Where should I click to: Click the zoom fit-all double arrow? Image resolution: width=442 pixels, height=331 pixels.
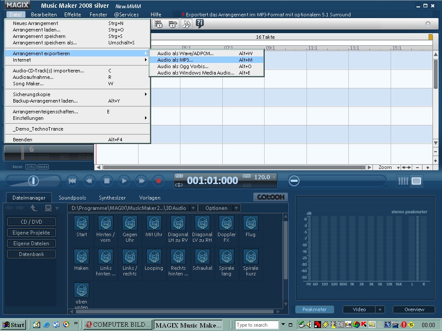(x=406, y=168)
